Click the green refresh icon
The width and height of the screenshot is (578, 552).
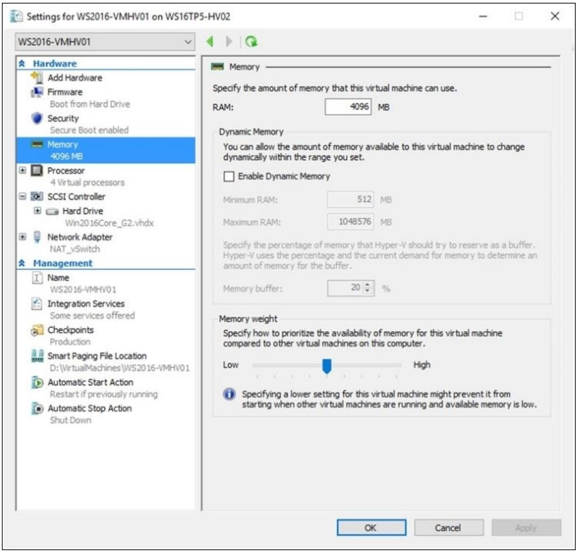tap(251, 42)
